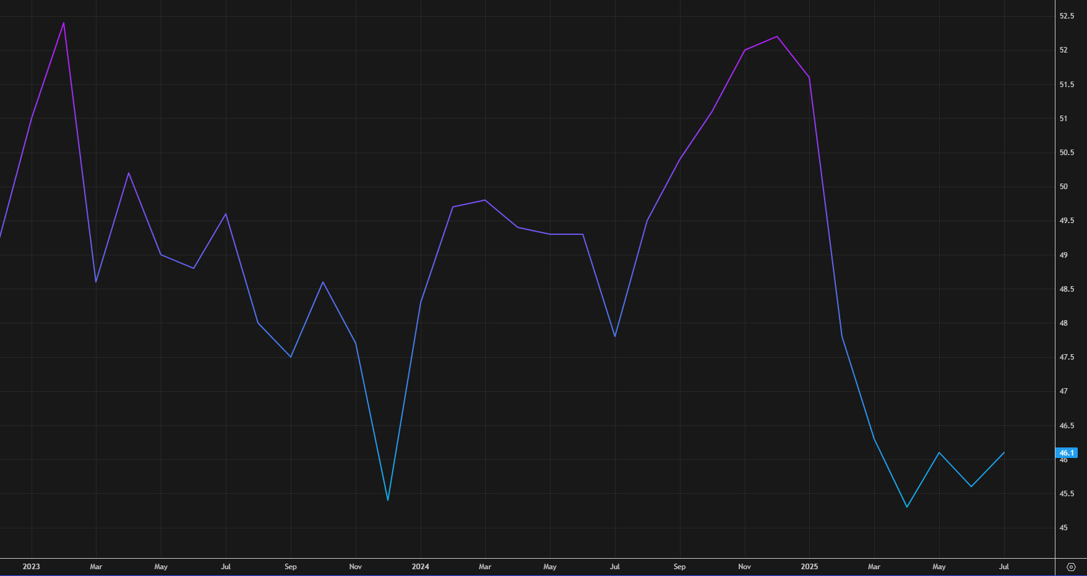Click the final data point of the line
Screen dimensions: 1087x576
tap(1003, 453)
